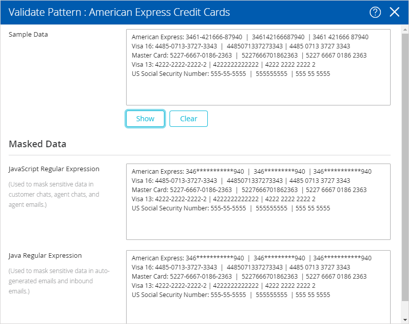409x324 pixels.
Task: Click the Java Regular Expression output box
Action: tap(258, 287)
